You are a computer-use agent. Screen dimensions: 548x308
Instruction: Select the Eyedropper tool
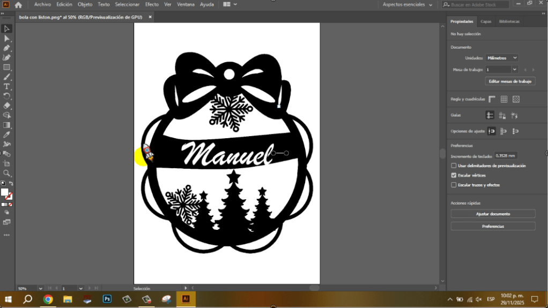point(6,135)
